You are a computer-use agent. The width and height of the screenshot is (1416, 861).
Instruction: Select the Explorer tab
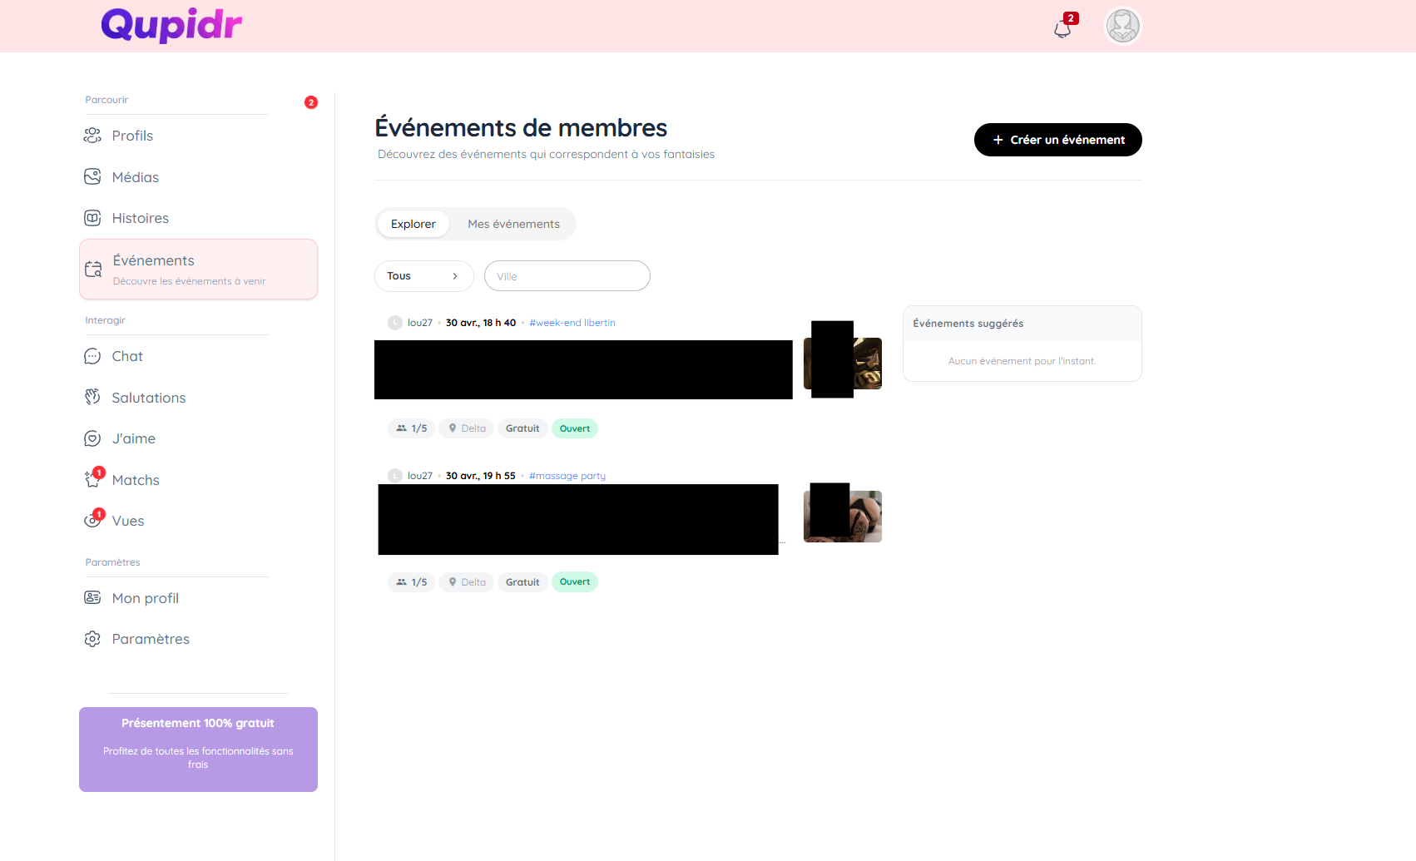click(x=413, y=224)
